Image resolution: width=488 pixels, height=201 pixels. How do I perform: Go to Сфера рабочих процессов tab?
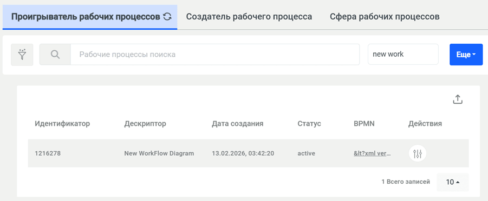(x=385, y=17)
